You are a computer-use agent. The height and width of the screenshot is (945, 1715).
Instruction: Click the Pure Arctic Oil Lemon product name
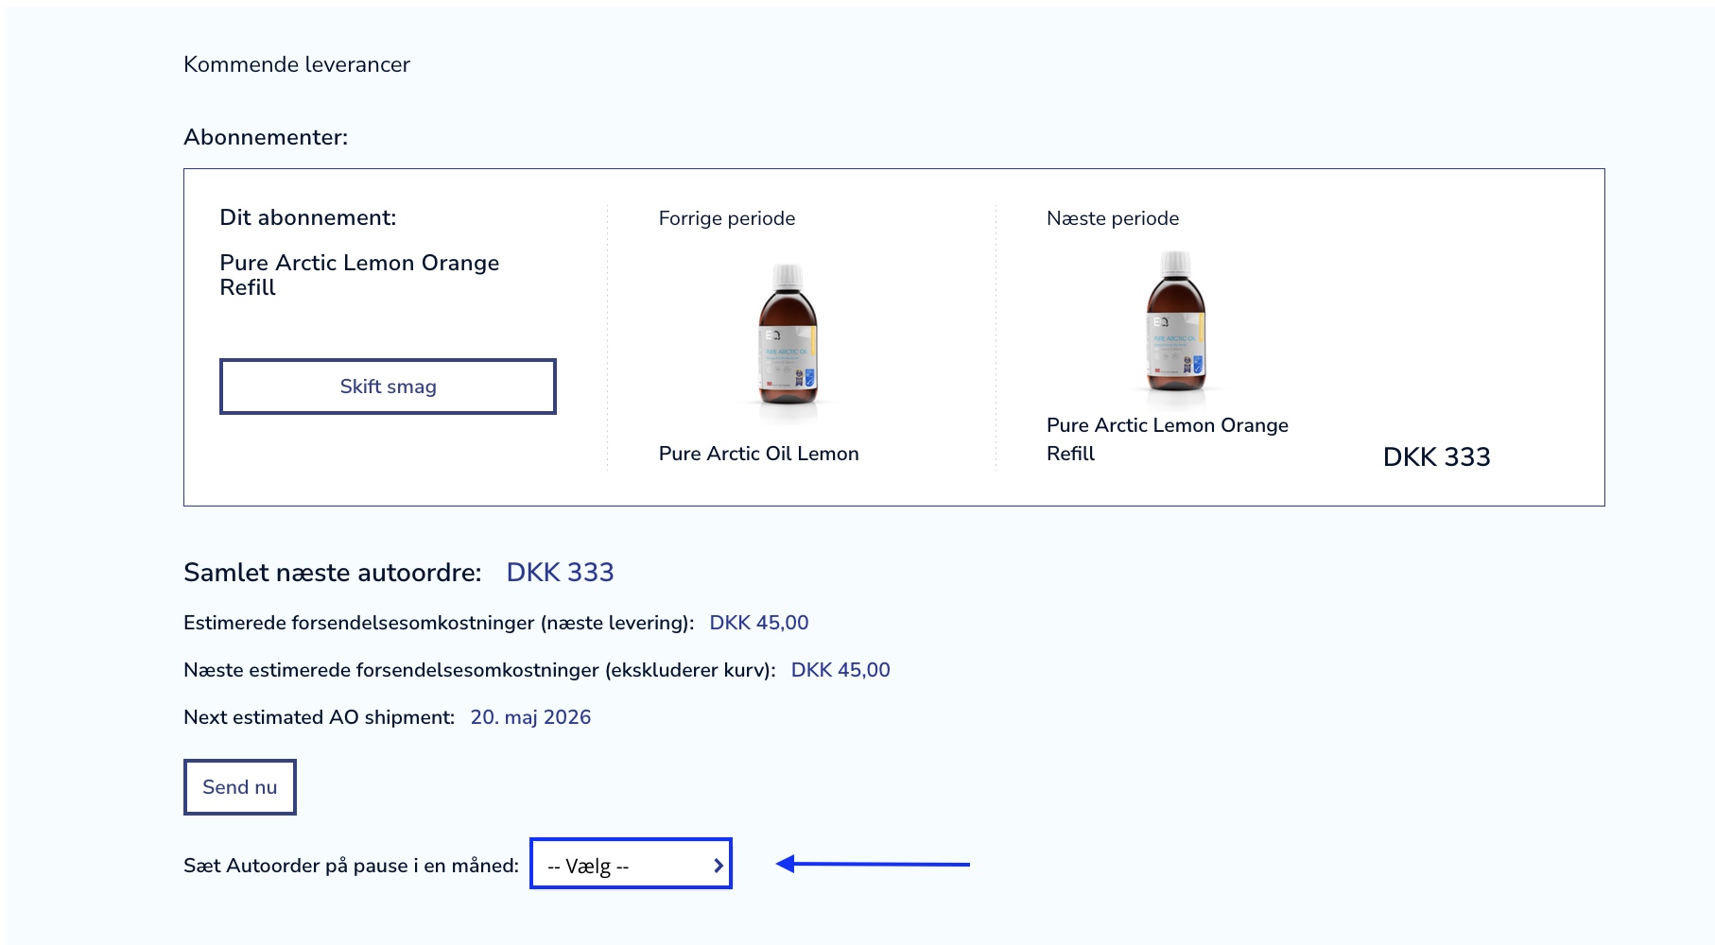tap(758, 454)
